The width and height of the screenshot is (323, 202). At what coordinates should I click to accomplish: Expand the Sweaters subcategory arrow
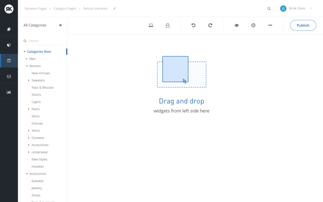coord(29,81)
